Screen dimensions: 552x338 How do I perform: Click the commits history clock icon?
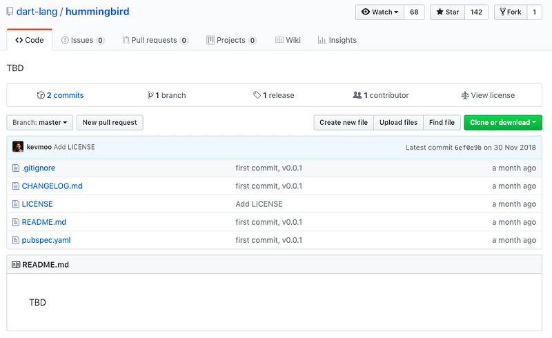click(41, 95)
